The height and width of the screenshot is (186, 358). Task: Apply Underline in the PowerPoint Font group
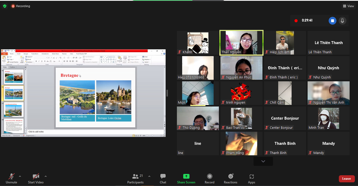(x=41, y=61)
